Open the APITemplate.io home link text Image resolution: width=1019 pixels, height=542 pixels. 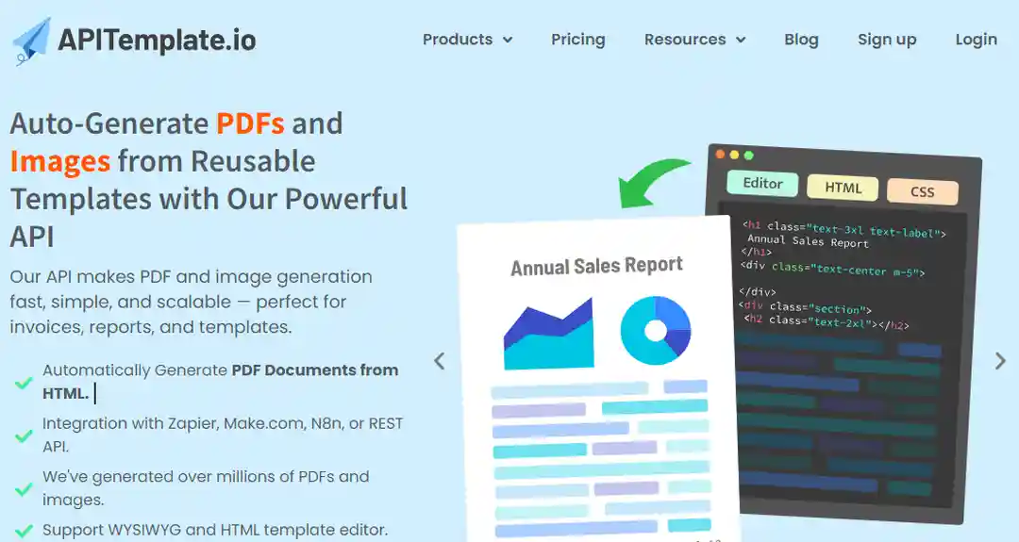[157, 41]
